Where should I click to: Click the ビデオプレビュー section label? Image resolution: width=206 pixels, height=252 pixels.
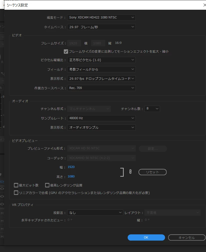25,141
